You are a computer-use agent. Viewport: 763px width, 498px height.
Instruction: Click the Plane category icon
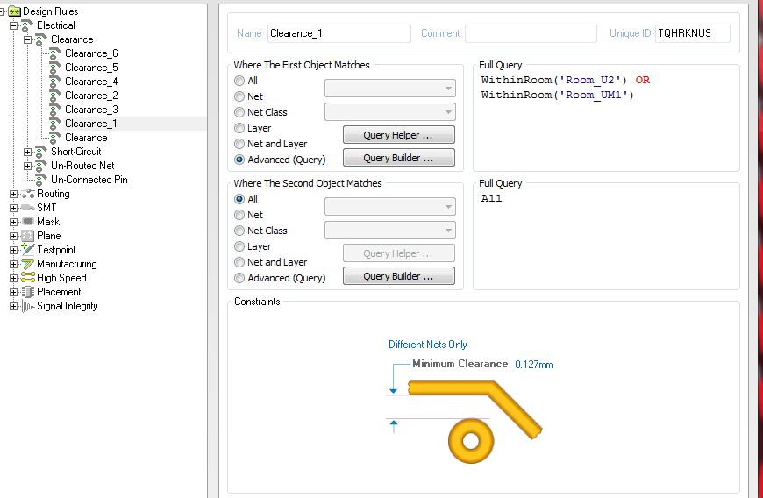(x=27, y=236)
